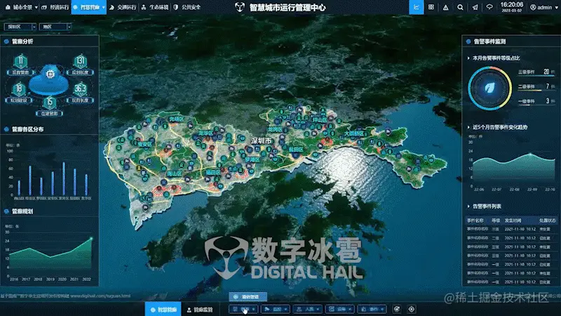This screenshot has width=561, height=316.
Task: Click the admin user avatar icon
Action: pyautogui.click(x=533, y=7)
